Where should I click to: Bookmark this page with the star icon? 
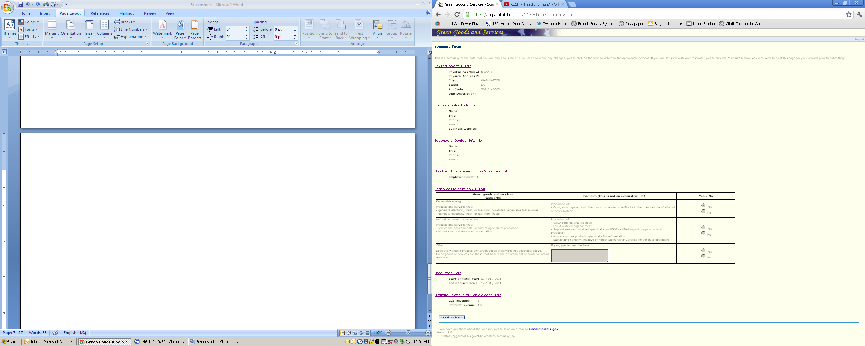[849, 14]
